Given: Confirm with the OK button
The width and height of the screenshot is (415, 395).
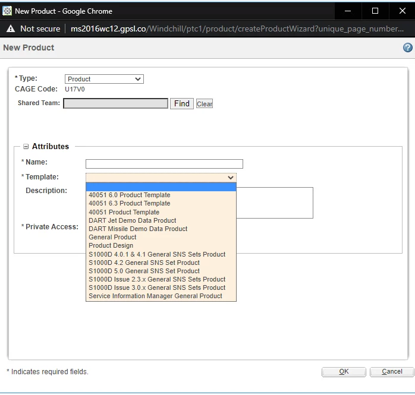Looking at the screenshot, I should pos(344,372).
